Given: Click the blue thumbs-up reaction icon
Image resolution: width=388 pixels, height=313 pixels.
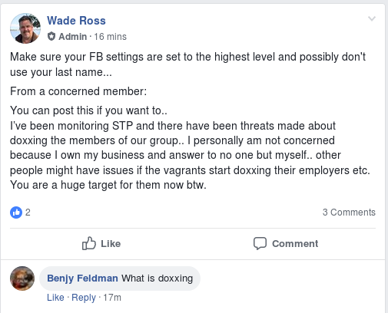Looking at the screenshot, I should (16, 213).
